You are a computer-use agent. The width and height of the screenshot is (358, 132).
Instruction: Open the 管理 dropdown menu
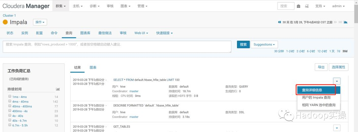pos(143,6)
